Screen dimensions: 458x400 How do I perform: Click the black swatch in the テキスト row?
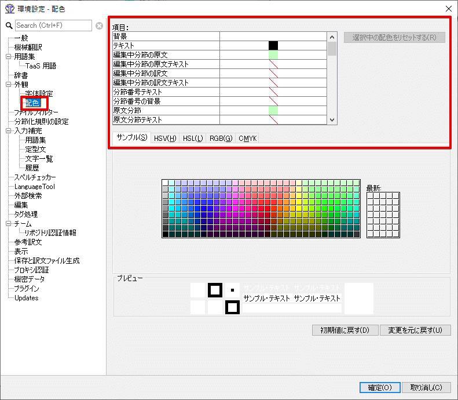[273, 46]
